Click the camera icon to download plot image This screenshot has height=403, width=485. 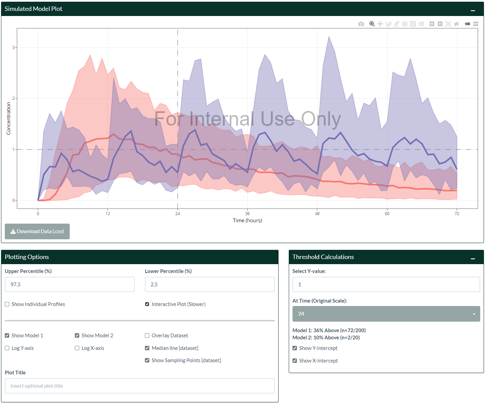tap(361, 24)
